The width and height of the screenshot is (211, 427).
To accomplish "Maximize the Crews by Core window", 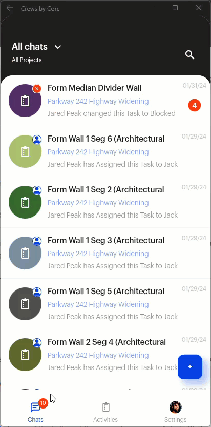I will tap(175, 8).
